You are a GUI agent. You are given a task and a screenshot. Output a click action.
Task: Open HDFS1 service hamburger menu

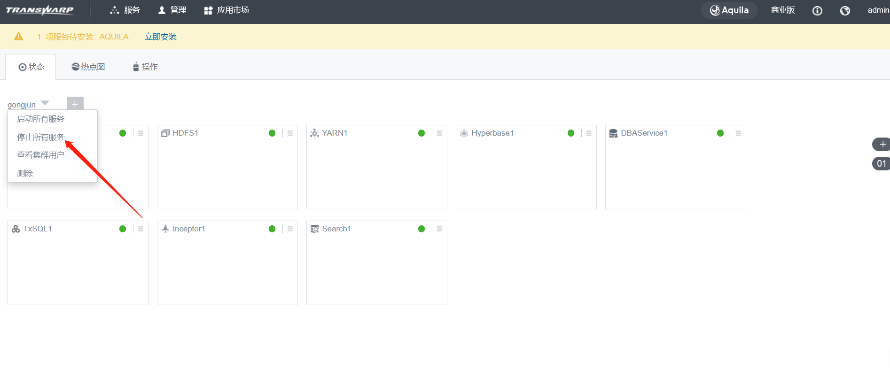click(290, 133)
